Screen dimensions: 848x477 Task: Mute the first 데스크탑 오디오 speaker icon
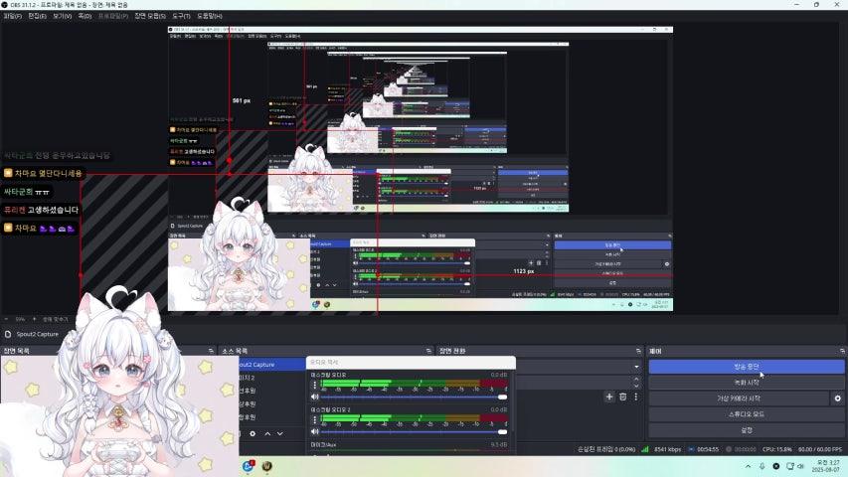pos(315,397)
